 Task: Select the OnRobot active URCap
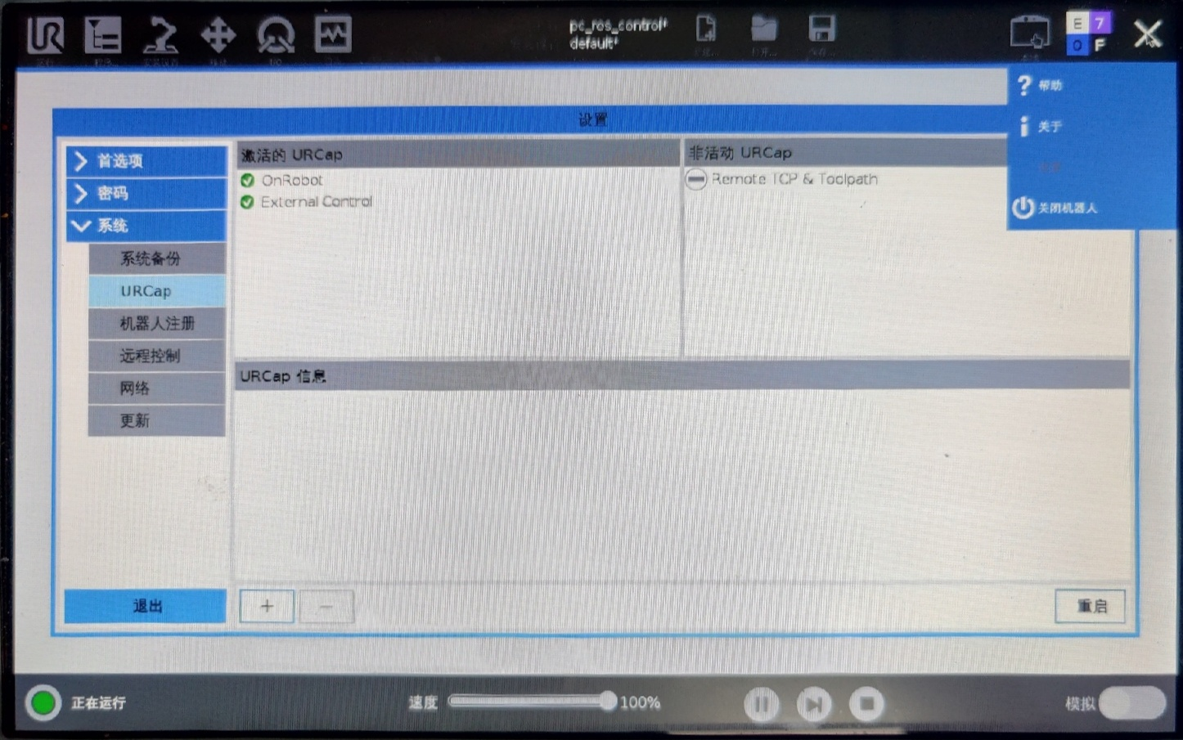292,180
